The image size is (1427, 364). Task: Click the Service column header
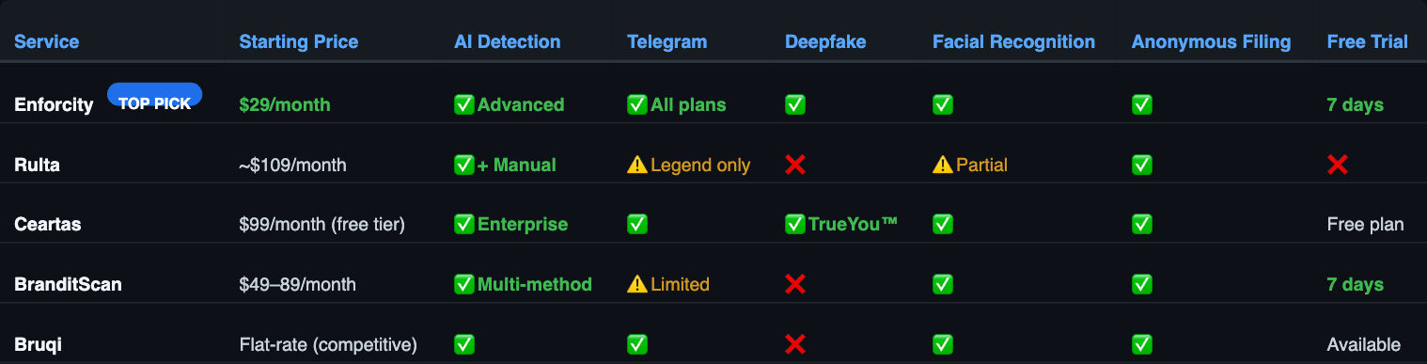tap(47, 41)
